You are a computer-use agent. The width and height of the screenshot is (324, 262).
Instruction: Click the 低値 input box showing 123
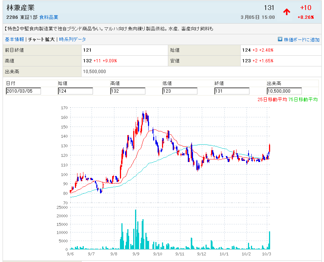180,91
